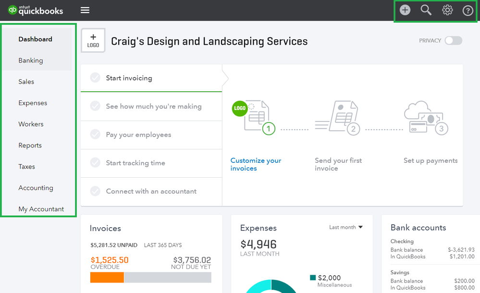Image resolution: width=480 pixels, height=293 pixels.
Task: Open the Customize your invoices link
Action: coord(256,164)
